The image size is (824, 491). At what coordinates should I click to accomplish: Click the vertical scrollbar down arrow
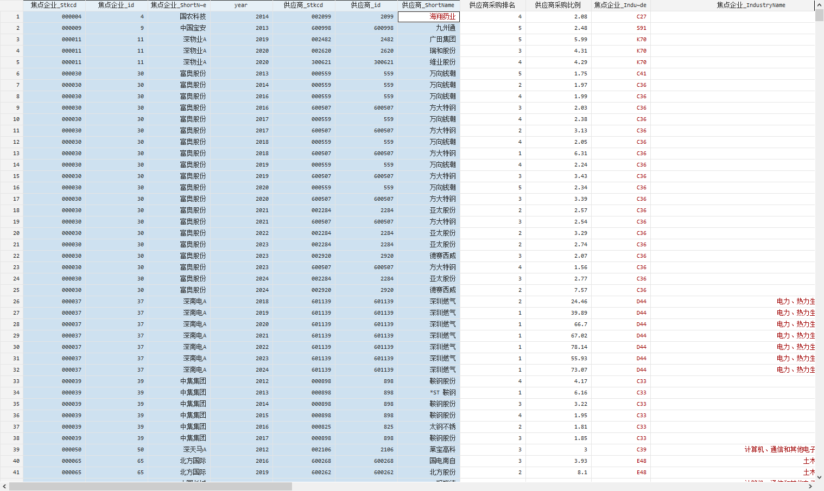(x=819, y=477)
